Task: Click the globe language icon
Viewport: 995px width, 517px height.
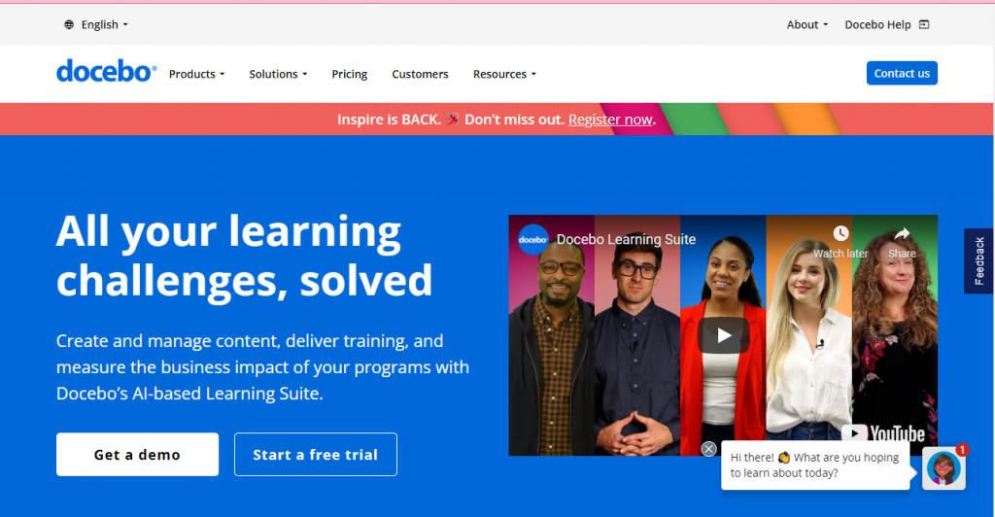Action: (x=69, y=24)
